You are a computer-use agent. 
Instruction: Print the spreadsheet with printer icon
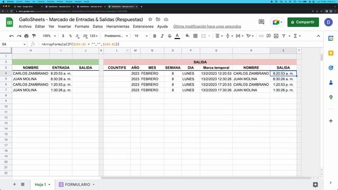point(26,36)
